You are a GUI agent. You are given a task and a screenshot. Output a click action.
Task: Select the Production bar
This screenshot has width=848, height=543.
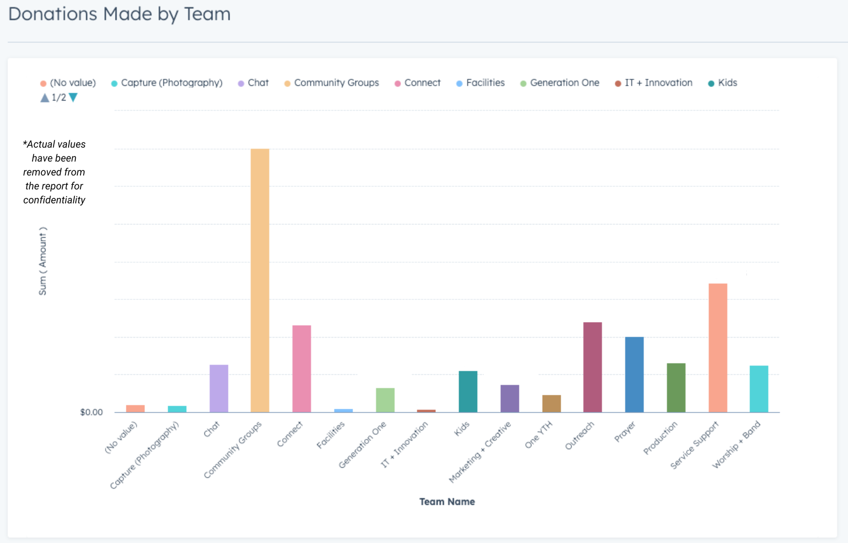(676, 388)
